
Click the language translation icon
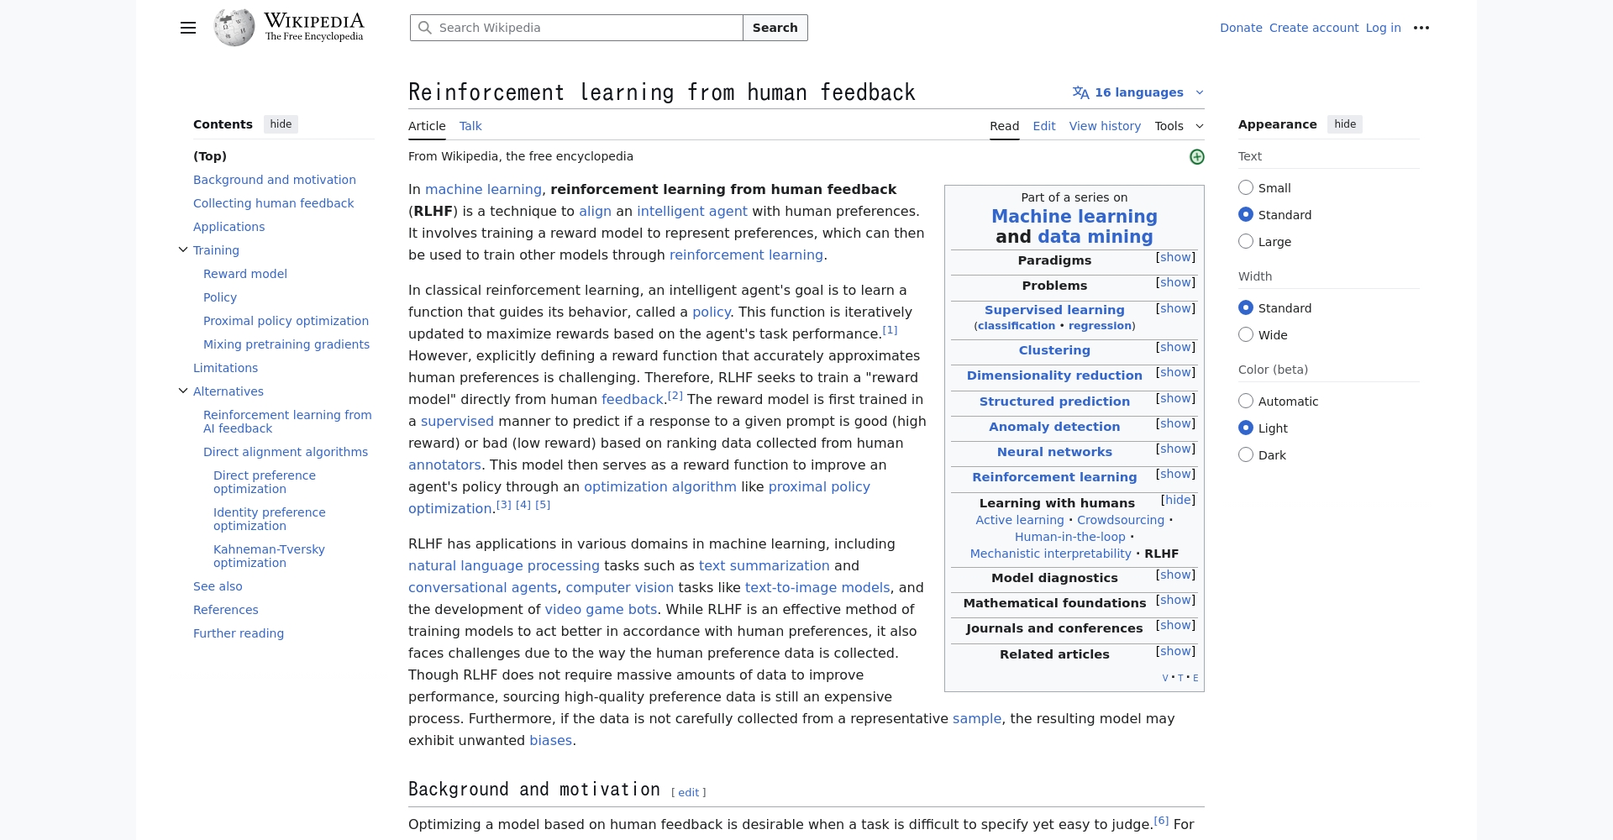[x=1080, y=92]
